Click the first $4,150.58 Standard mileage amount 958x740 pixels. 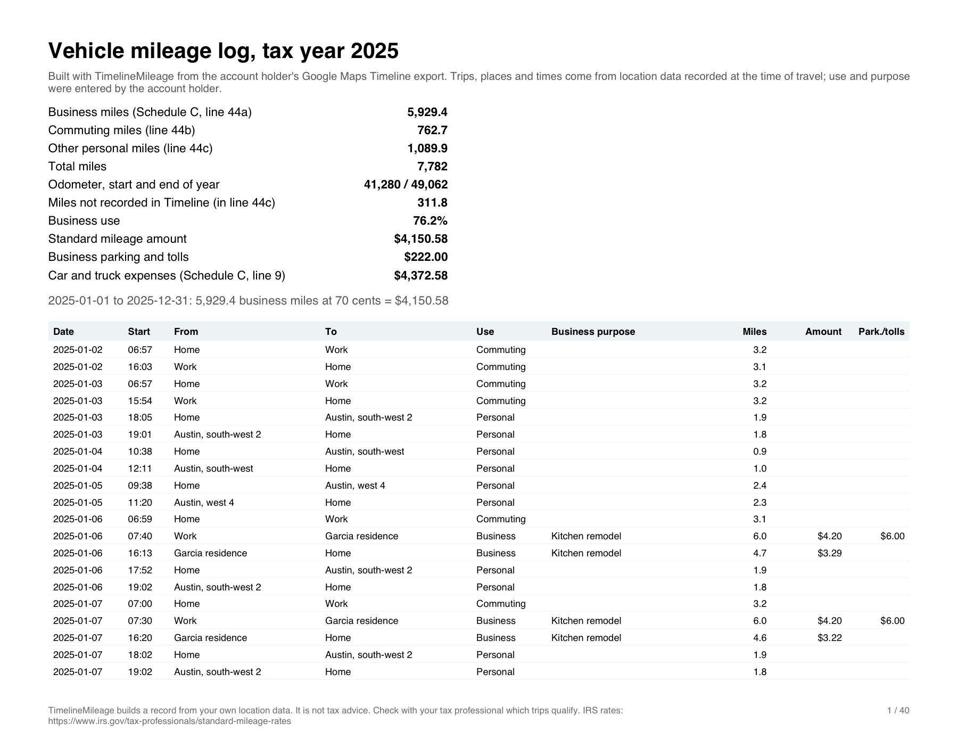click(420, 239)
